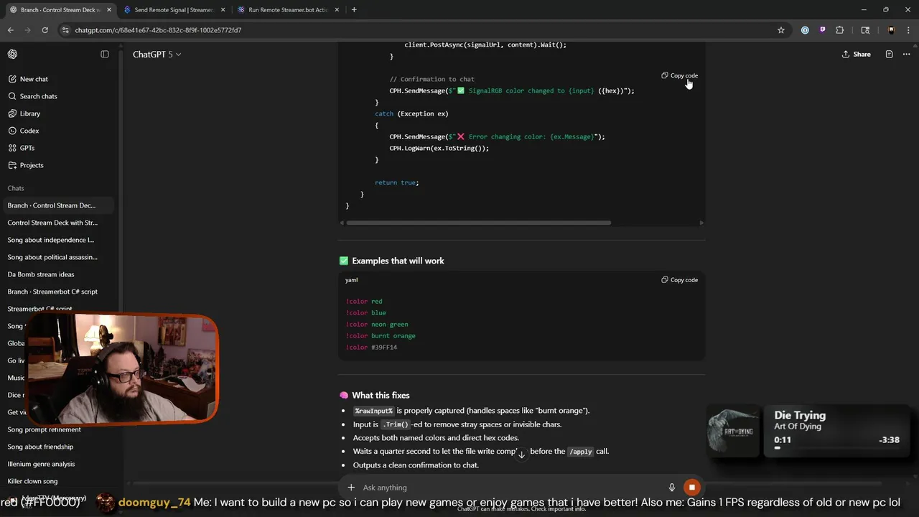
Task: Click the 'return true;' code line
Action: pos(396,182)
